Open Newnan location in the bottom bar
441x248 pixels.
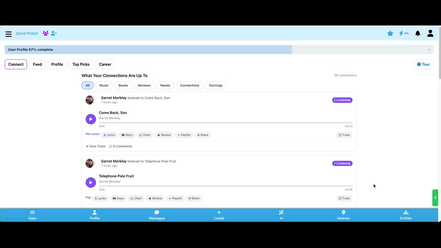(343, 215)
